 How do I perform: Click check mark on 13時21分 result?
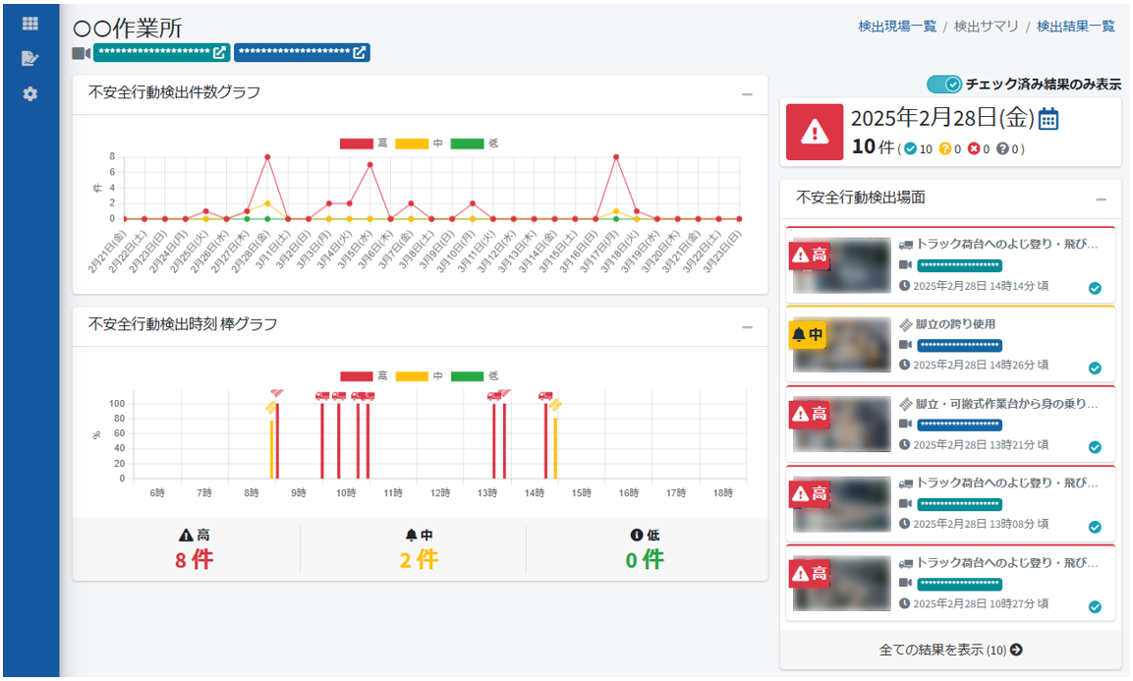[1095, 447]
